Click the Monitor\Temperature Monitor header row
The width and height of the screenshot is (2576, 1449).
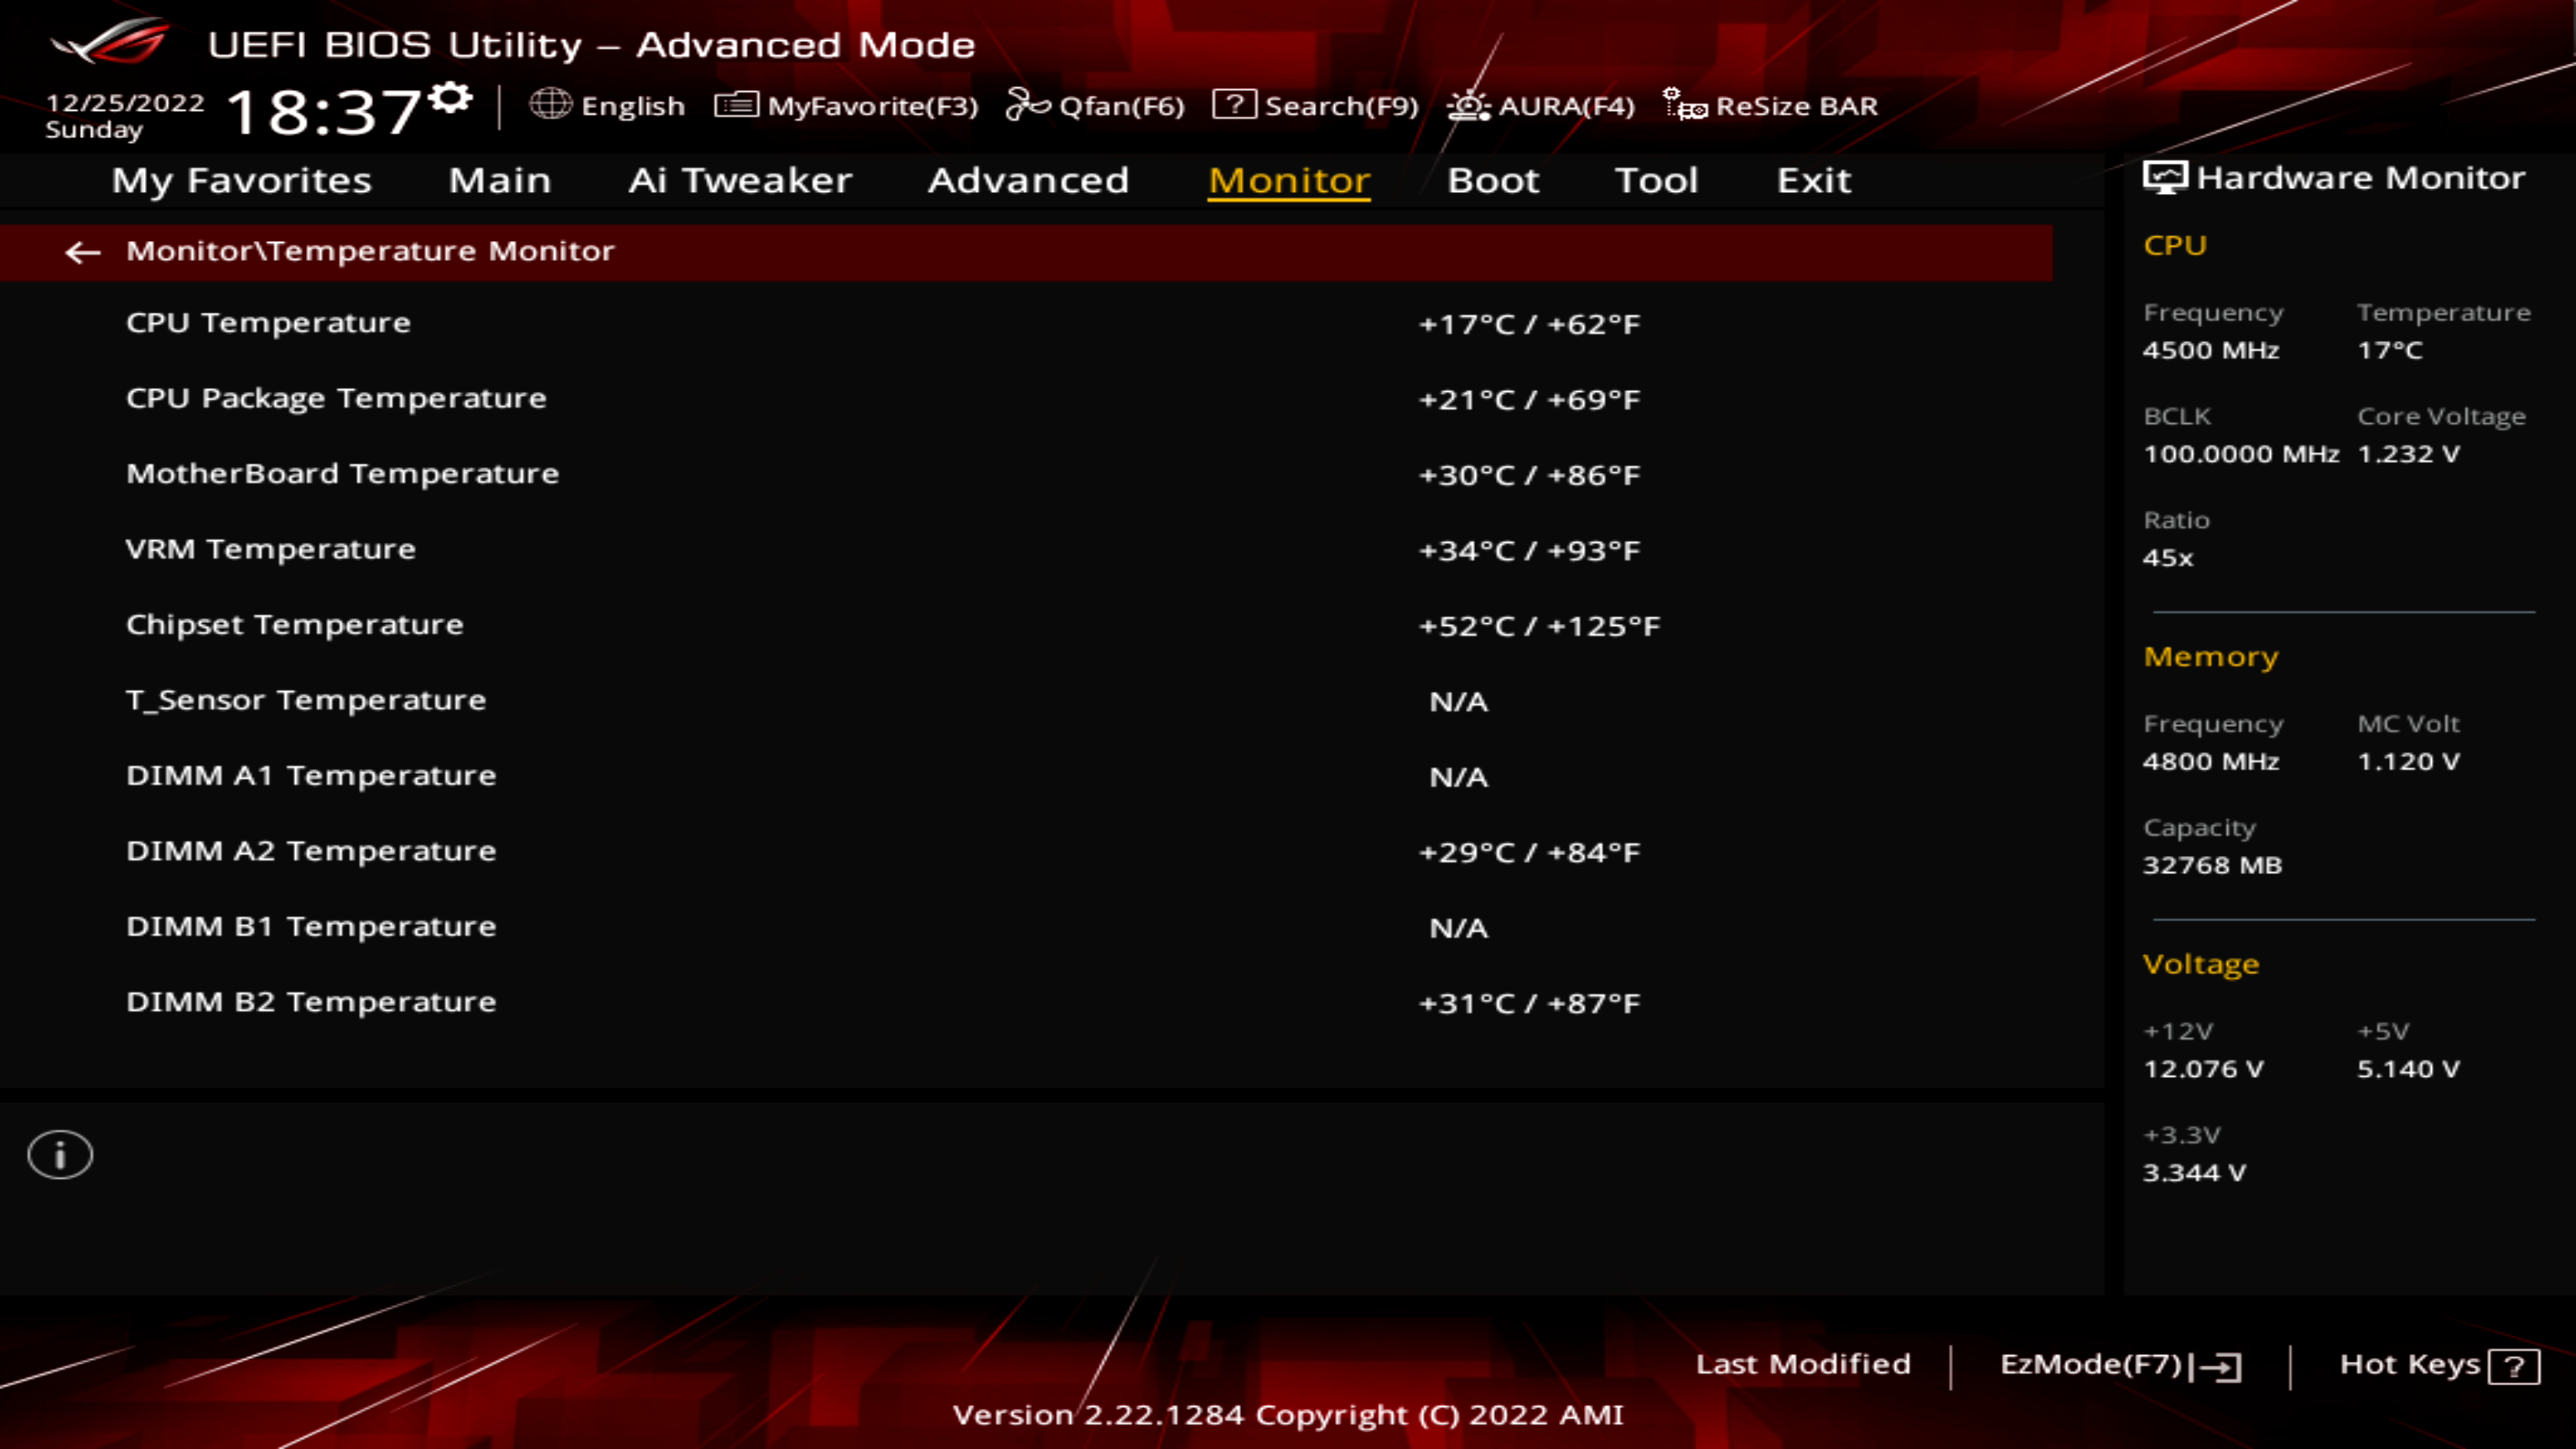1026,252
